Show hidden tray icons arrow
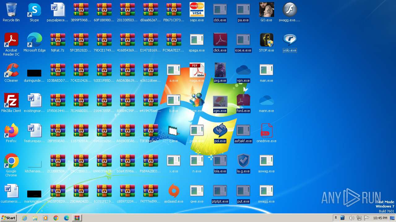 click(x=336, y=218)
